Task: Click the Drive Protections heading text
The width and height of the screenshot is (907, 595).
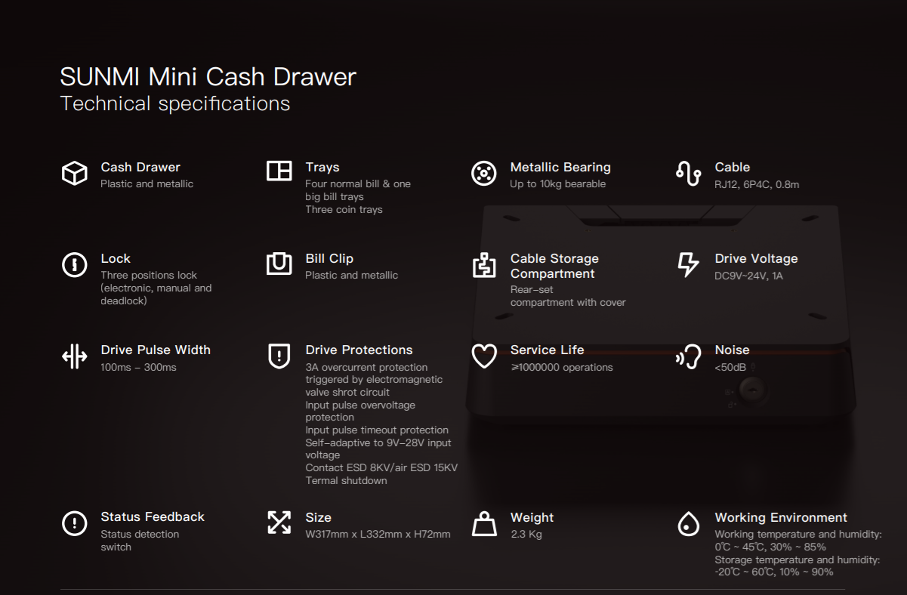Action: pos(359,350)
